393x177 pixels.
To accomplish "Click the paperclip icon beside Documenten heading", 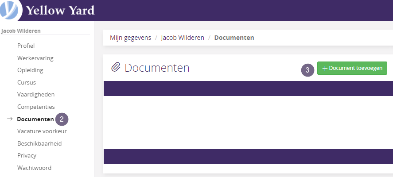I will point(116,68).
